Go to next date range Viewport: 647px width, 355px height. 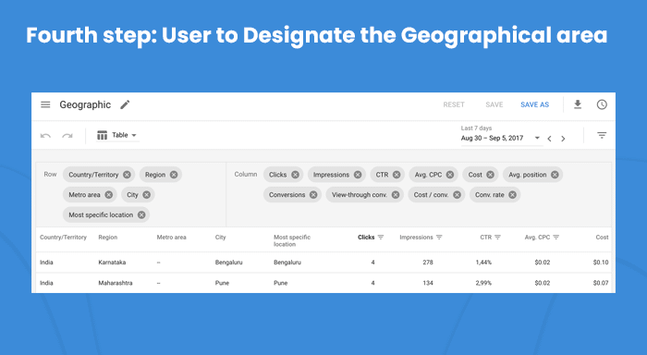pyautogui.click(x=563, y=139)
